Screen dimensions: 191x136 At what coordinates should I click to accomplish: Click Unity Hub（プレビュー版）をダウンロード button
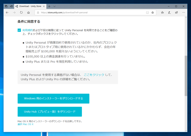pos(50,112)
